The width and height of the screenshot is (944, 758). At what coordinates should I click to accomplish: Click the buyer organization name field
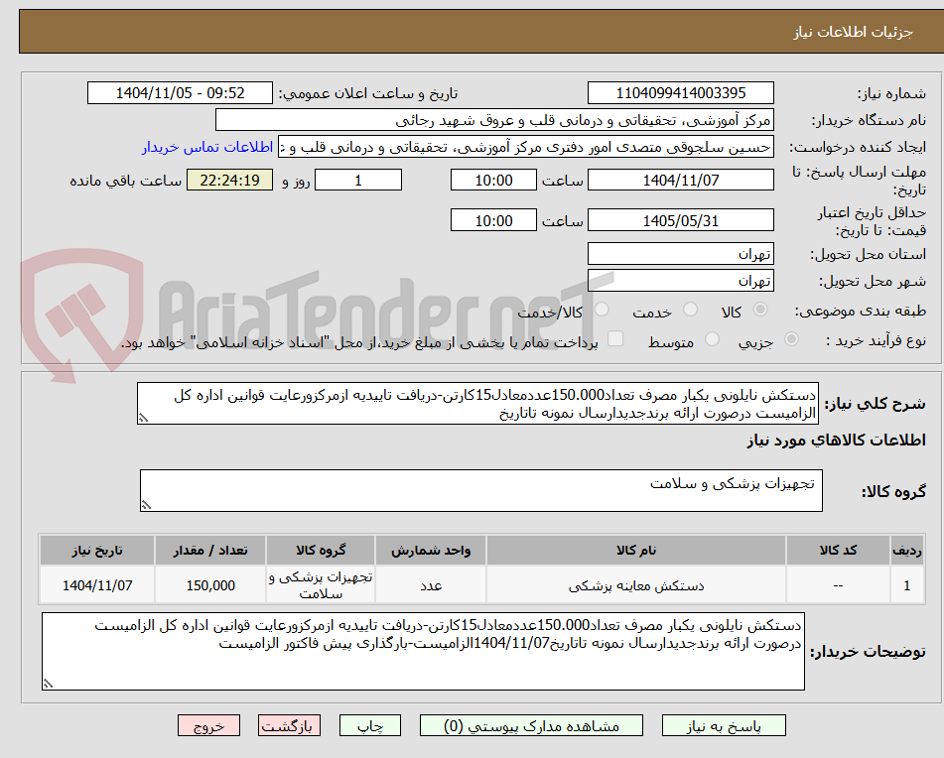click(x=494, y=120)
